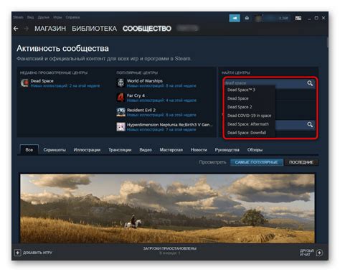Go to the БИБЛИОТЕКА section
The width and height of the screenshot is (340, 272).
point(94,29)
